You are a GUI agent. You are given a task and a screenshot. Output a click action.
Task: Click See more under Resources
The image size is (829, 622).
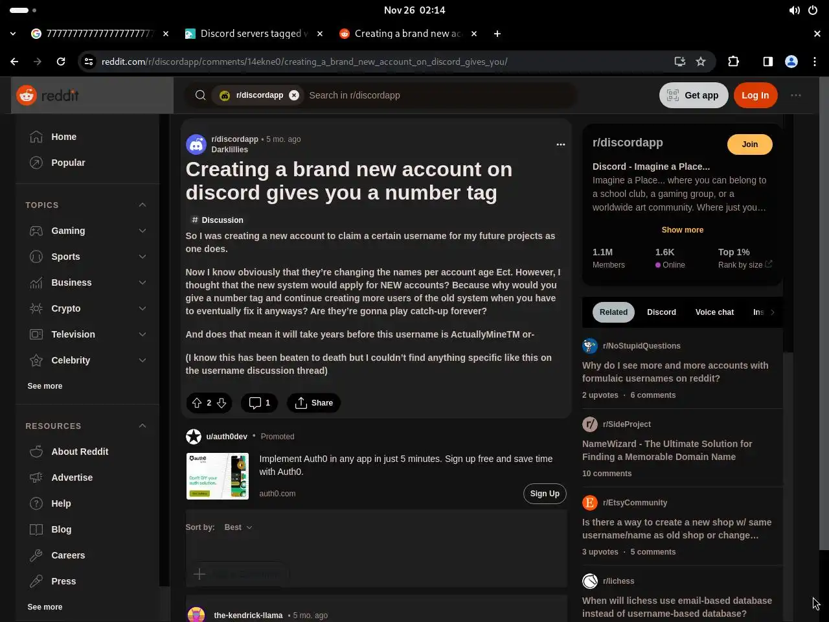(45, 607)
